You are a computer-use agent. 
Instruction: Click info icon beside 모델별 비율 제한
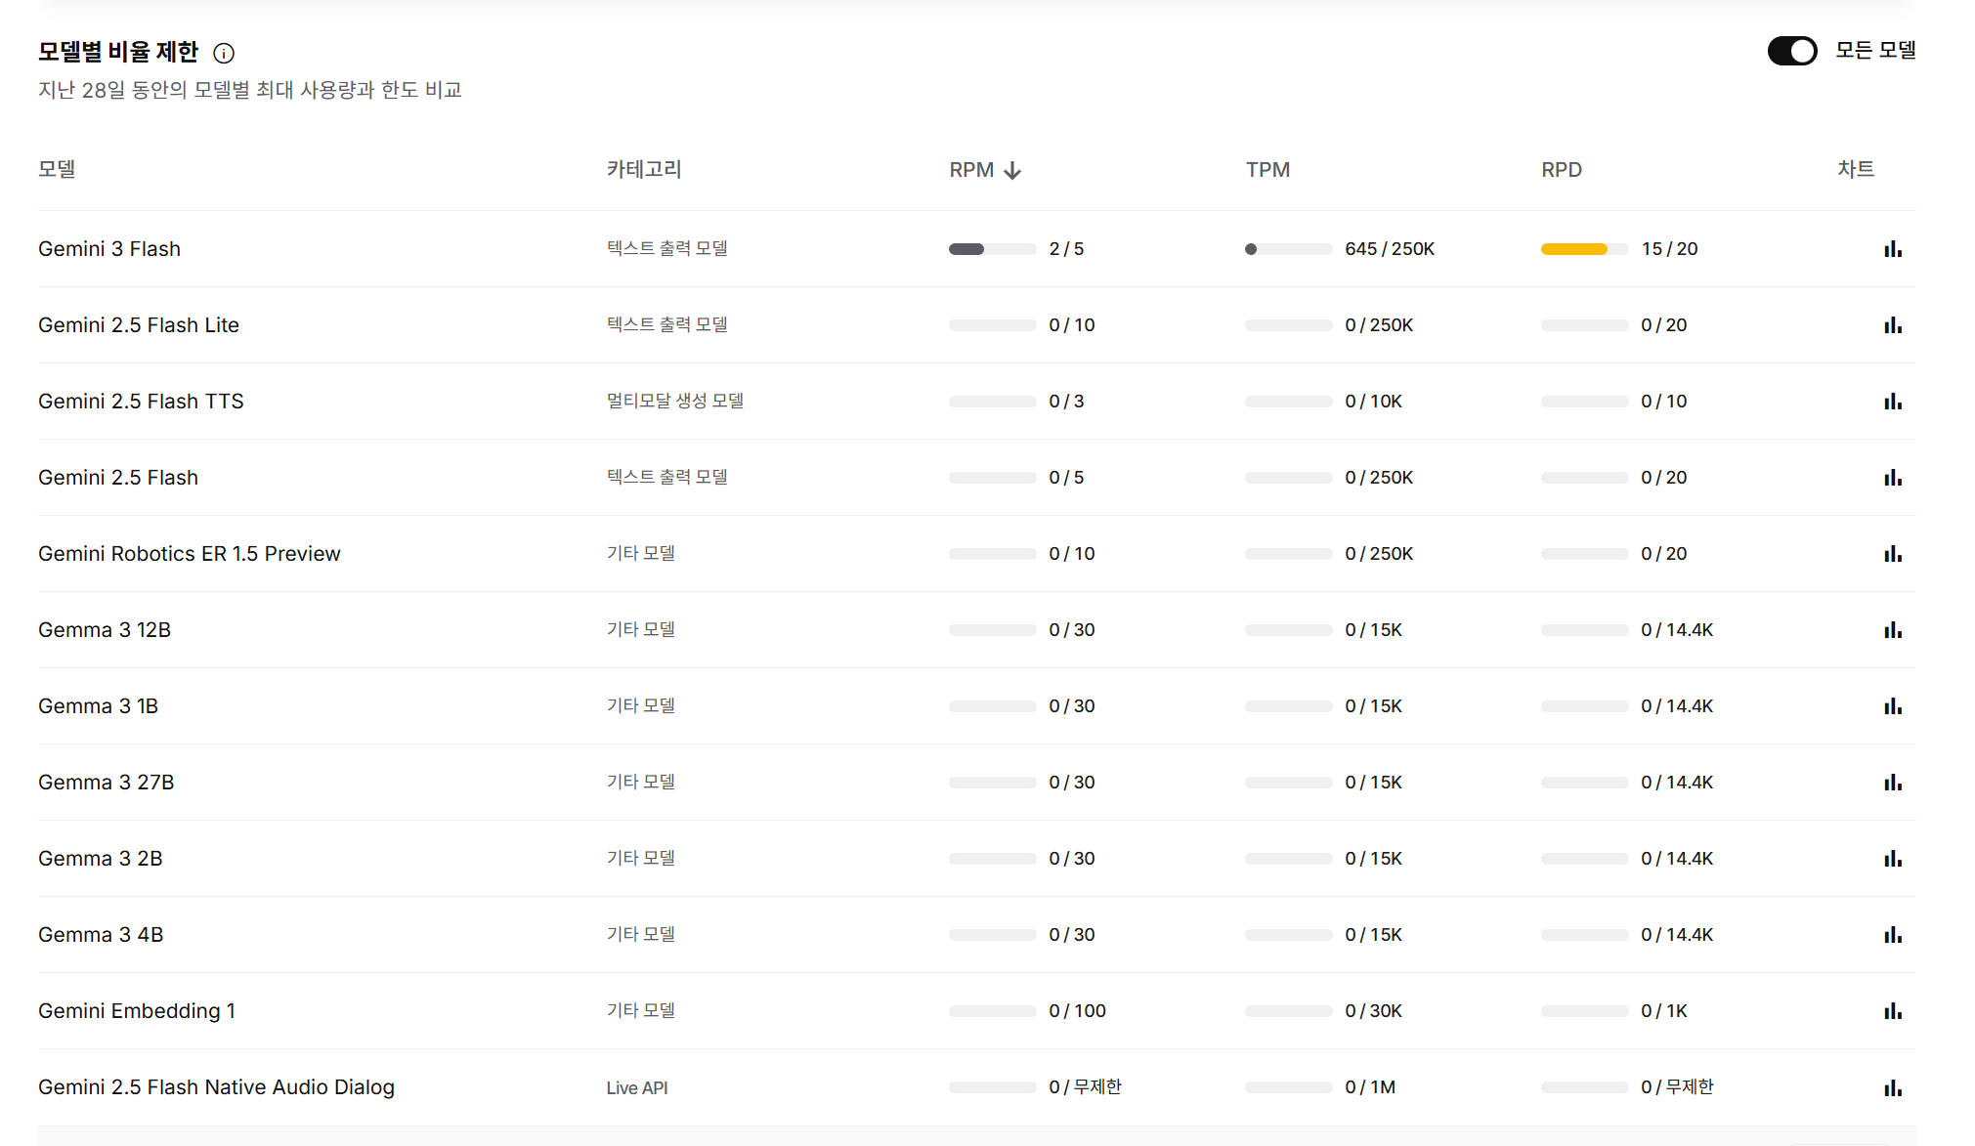[x=224, y=53]
